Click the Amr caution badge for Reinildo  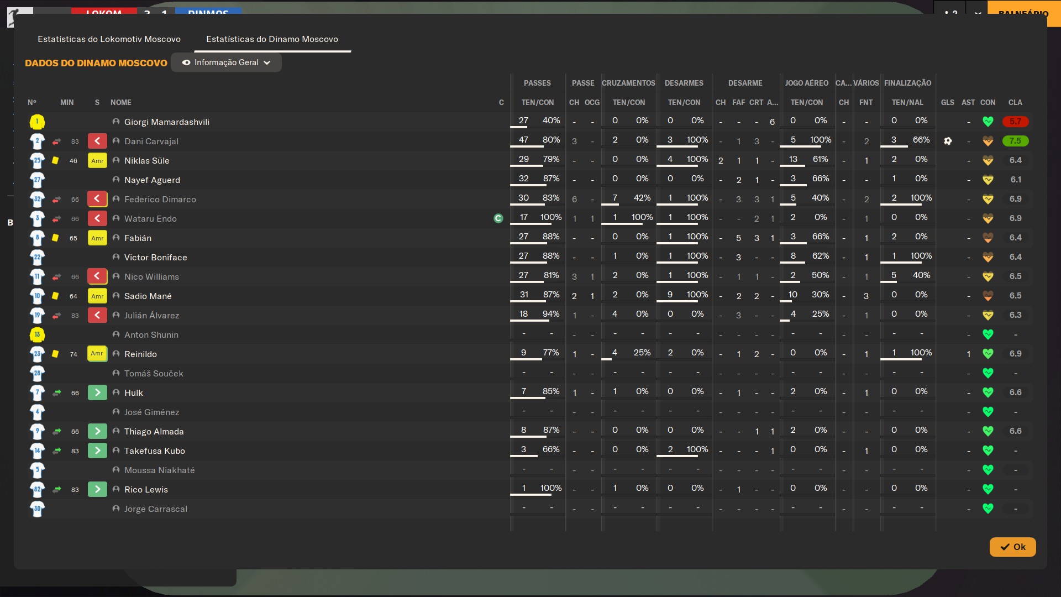tap(97, 354)
